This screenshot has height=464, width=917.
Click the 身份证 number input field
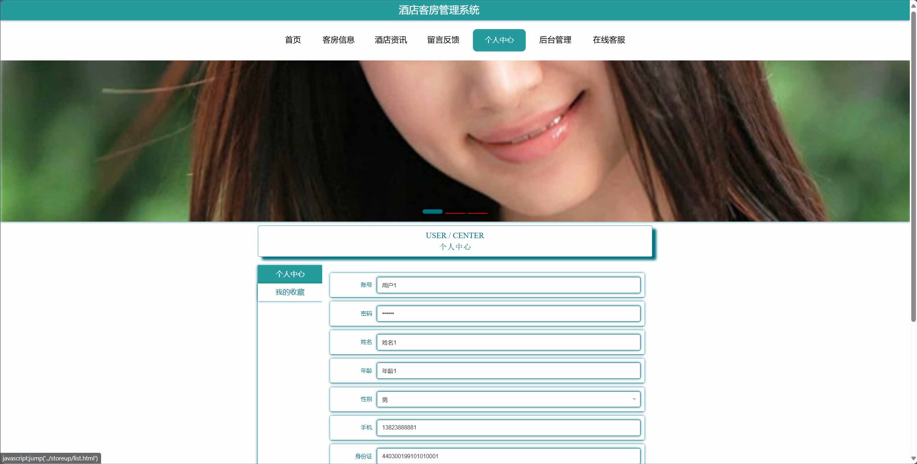tap(508, 456)
